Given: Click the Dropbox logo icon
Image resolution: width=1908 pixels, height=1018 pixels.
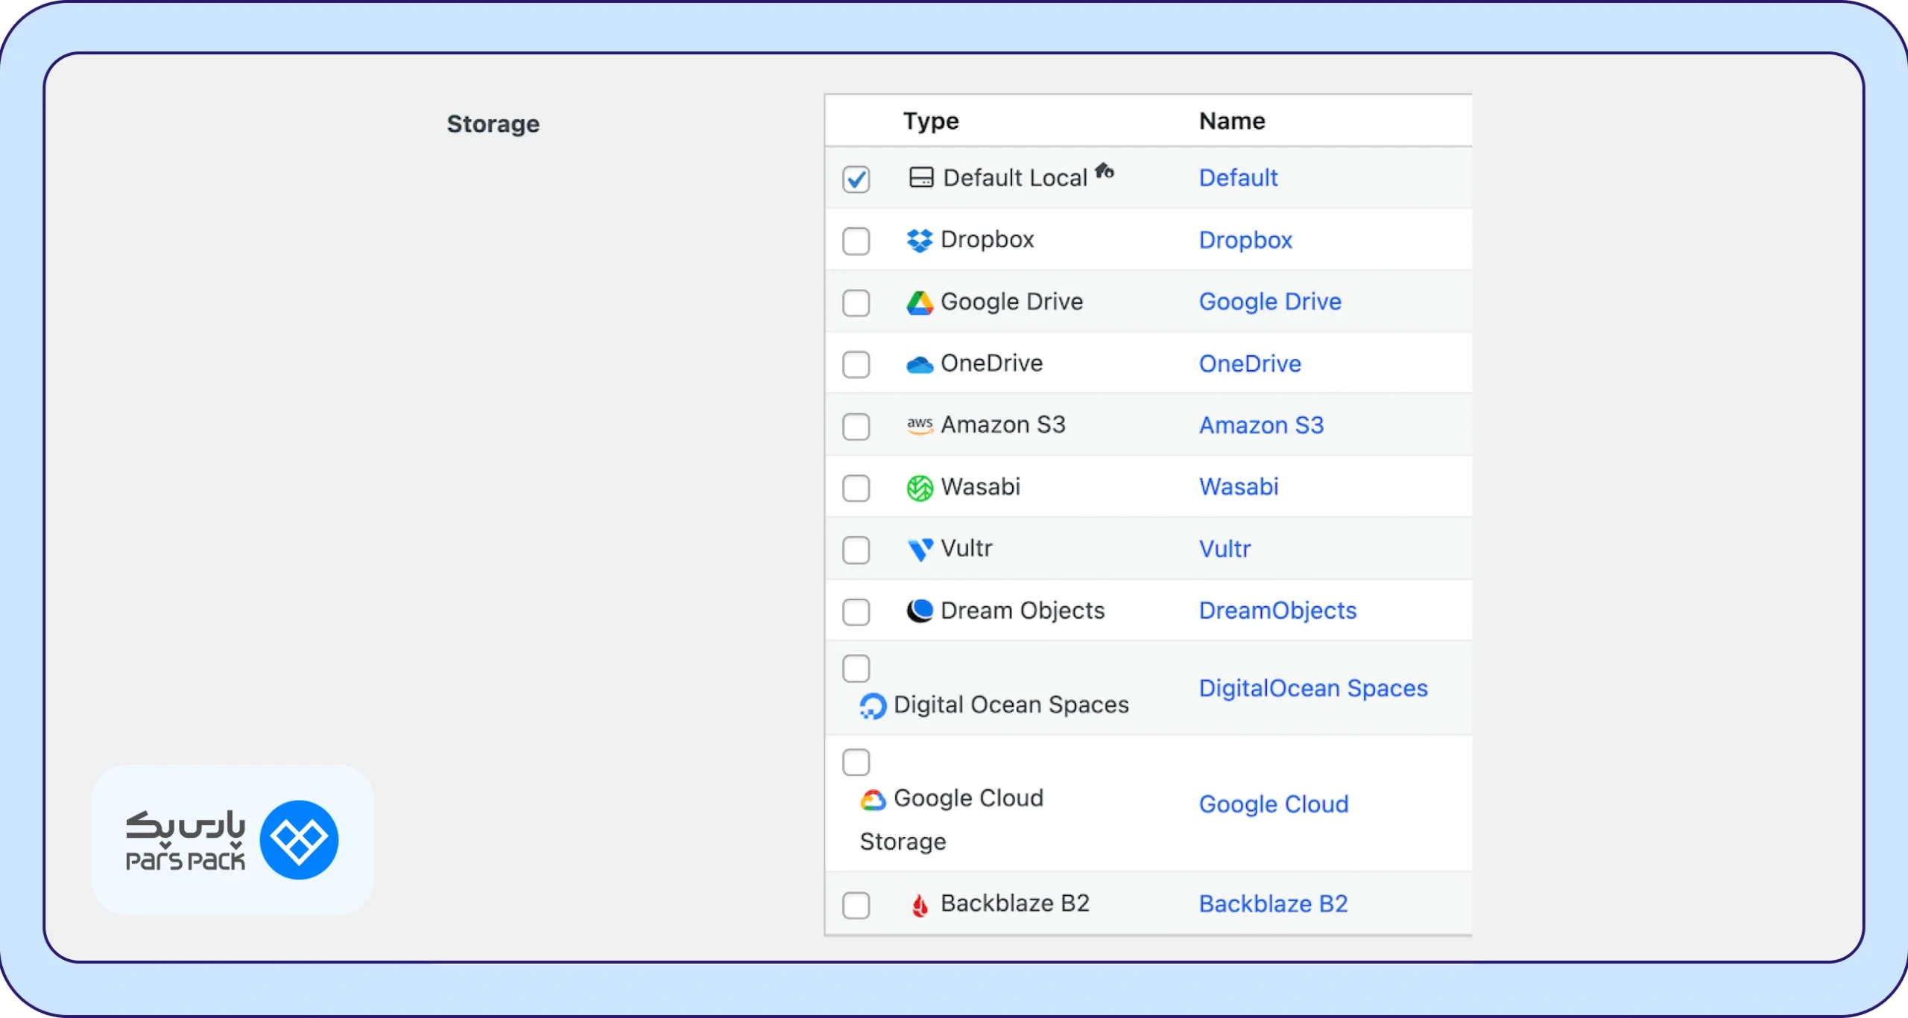Looking at the screenshot, I should [x=920, y=241].
